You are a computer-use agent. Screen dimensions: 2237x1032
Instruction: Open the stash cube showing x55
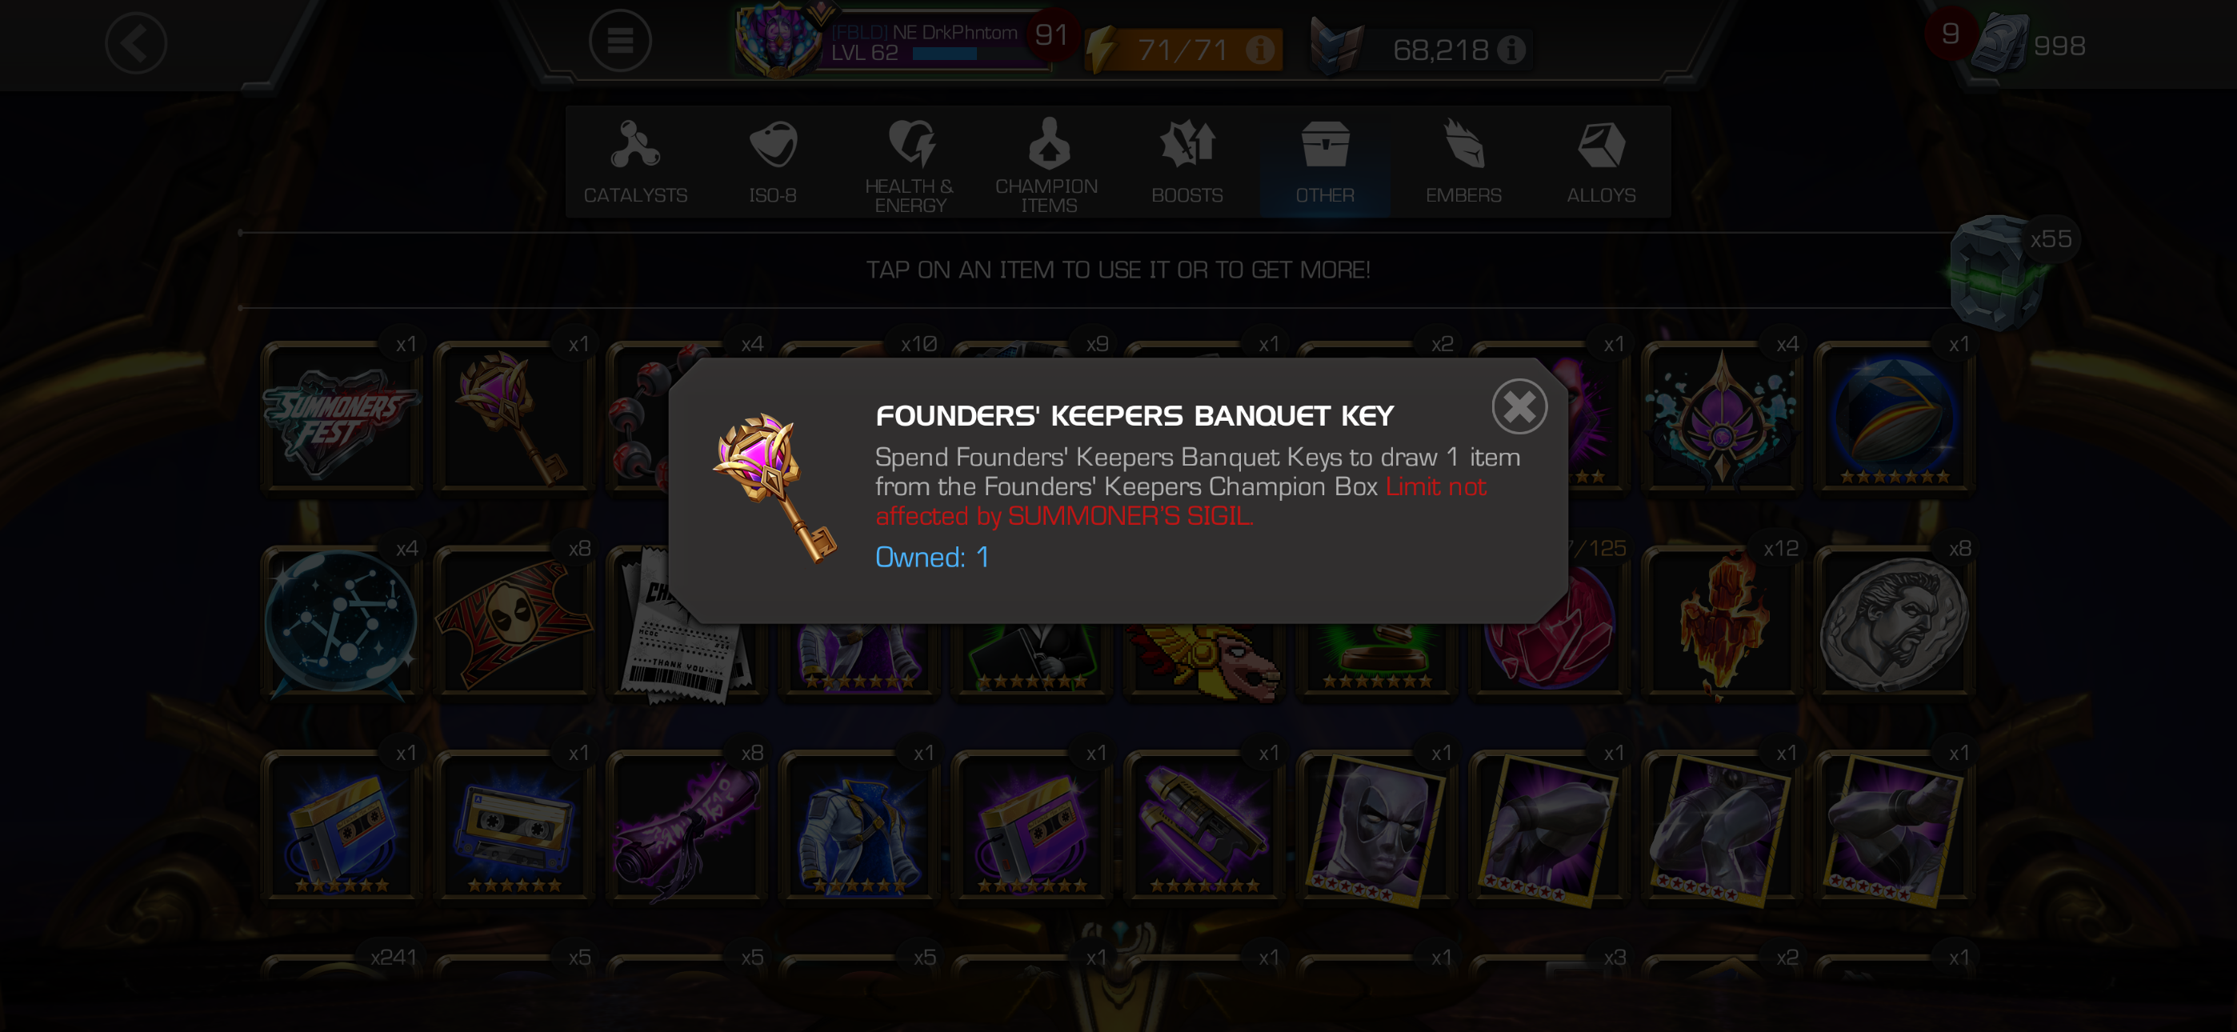click(1997, 271)
